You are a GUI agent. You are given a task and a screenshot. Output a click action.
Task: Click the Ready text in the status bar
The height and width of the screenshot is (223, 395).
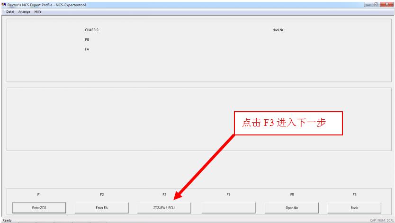(6, 220)
